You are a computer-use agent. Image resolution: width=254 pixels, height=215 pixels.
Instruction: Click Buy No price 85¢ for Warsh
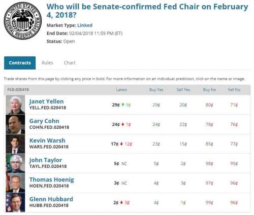click(209, 144)
